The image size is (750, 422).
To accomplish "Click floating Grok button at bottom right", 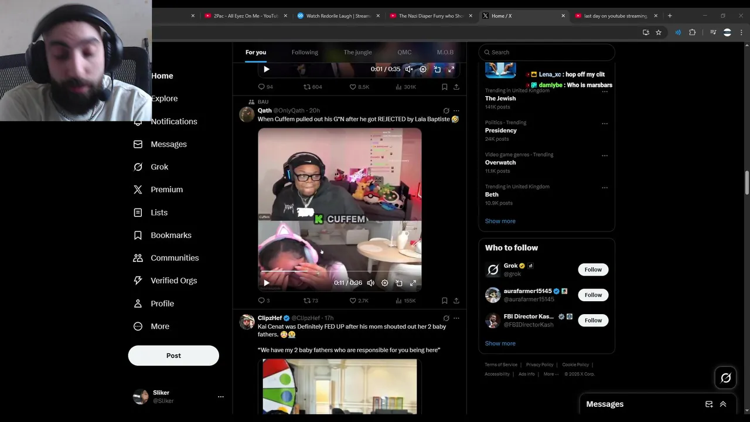I will (725, 378).
